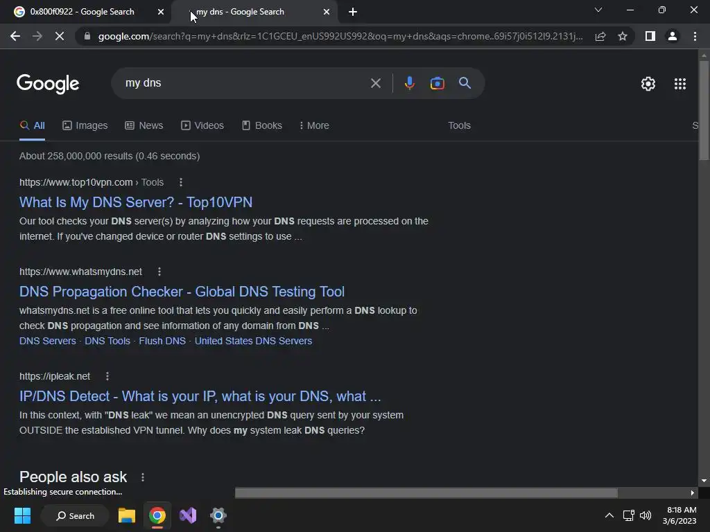Screen dimensions: 710x532
Task: Follow the 'DNS Tools' sitelink
Action: tap(107, 341)
